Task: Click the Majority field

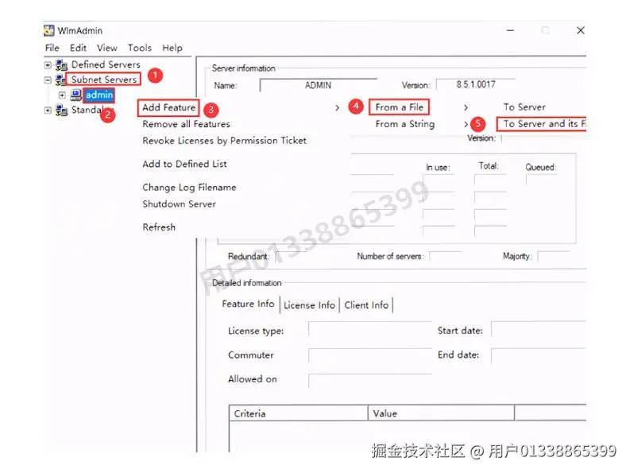Action: tap(554, 256)
